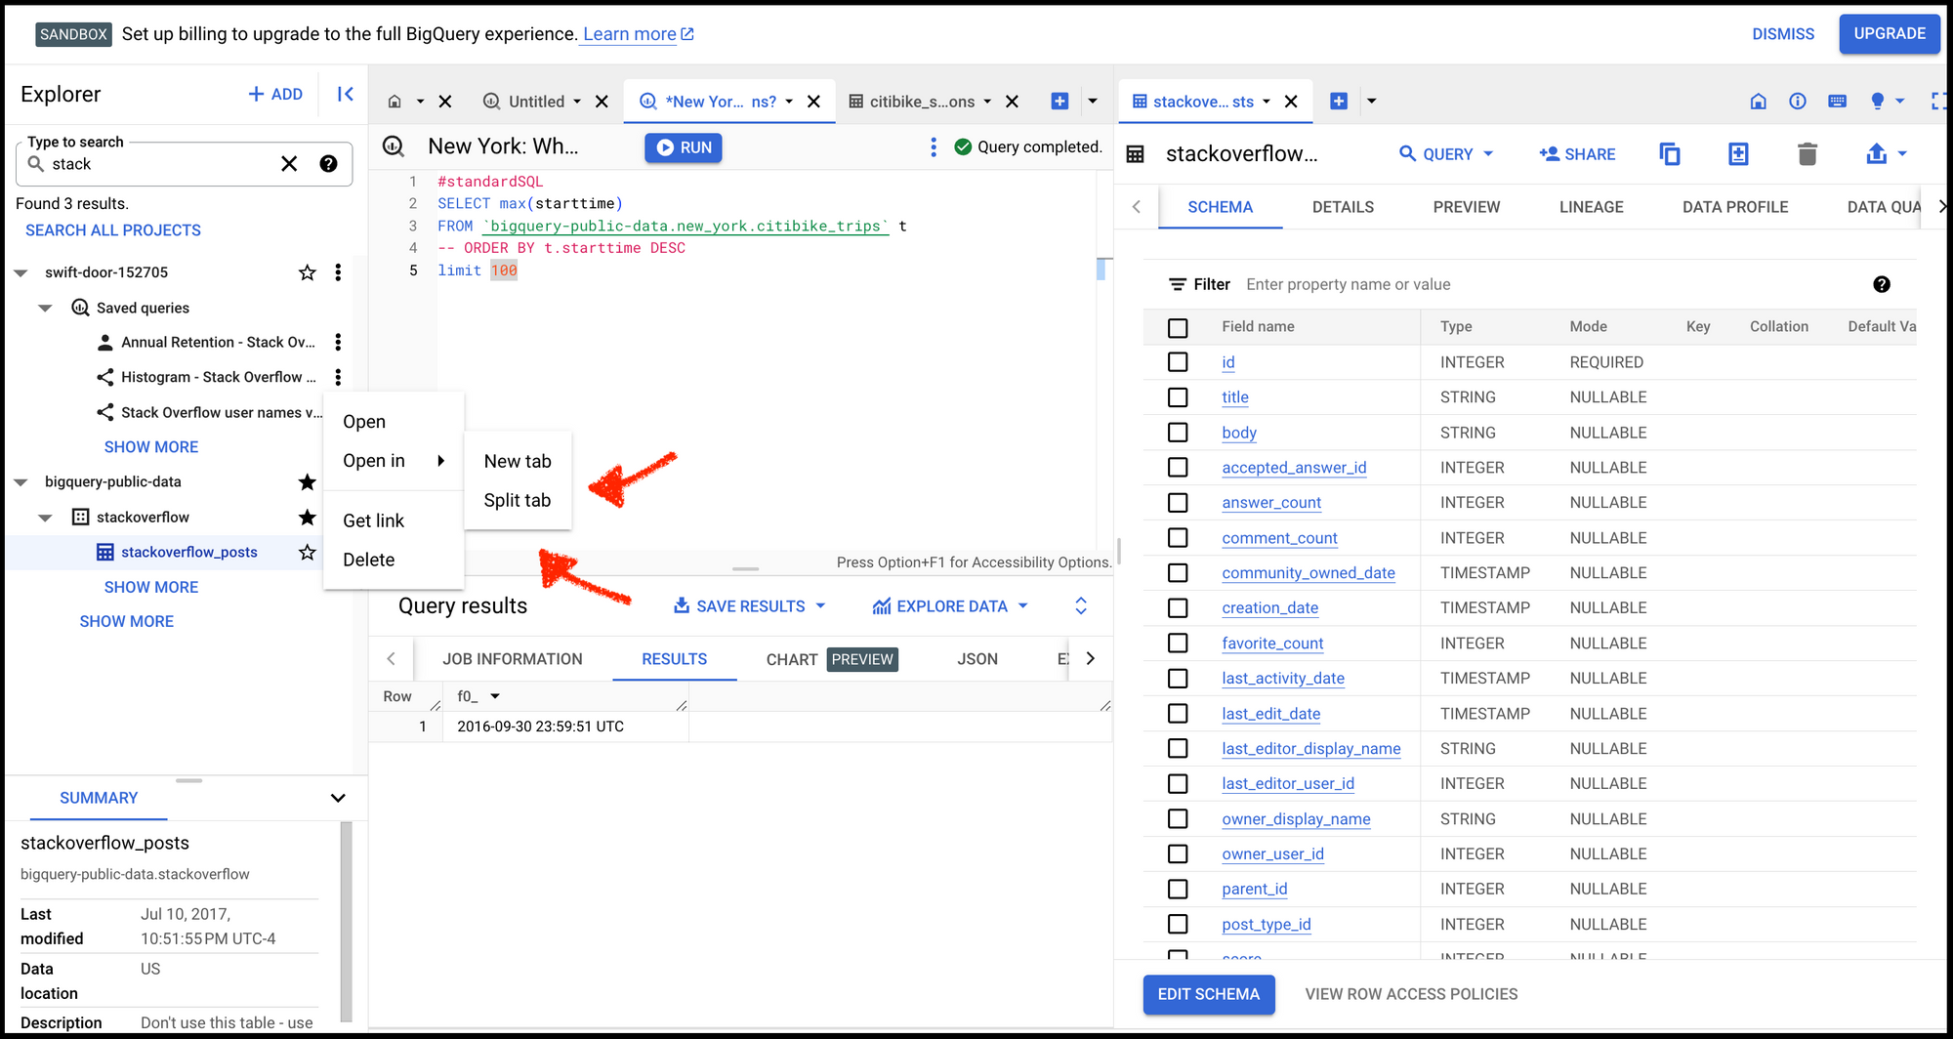Switch to the PREVIEW table tab
The width and height of the screenshot is (1953, 1039).
click(1466, 207)
